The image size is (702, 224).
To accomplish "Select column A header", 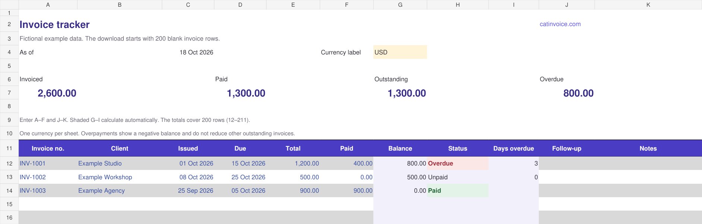I will (48, 4).
